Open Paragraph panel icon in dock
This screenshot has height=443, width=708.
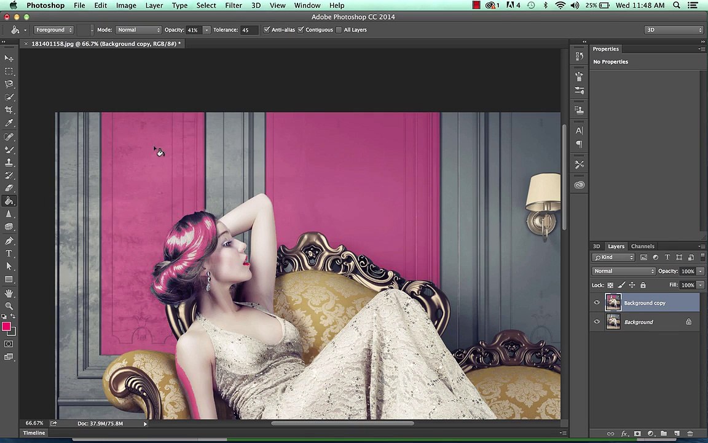point(580,144)
